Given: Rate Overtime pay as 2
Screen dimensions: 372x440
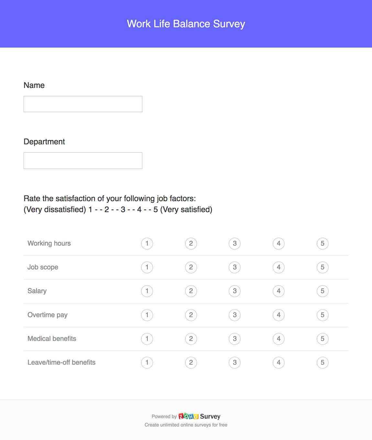Looking at the screenshot, I should (191, 315).
